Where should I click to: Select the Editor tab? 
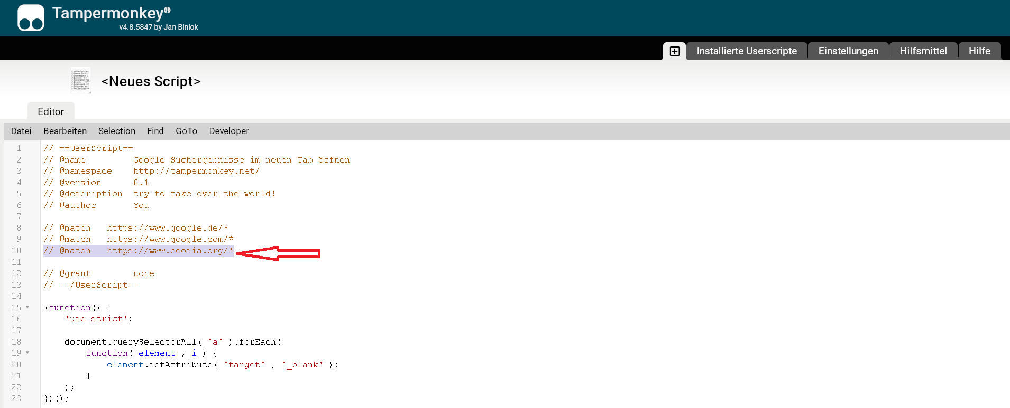click(51, 111)
